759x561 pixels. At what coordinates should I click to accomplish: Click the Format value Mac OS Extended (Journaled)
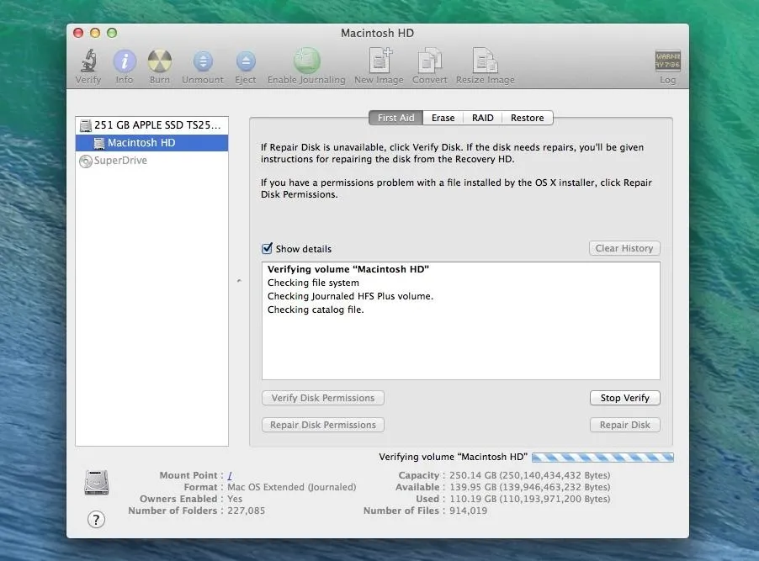pyautogui.click(x=291, y=487)
